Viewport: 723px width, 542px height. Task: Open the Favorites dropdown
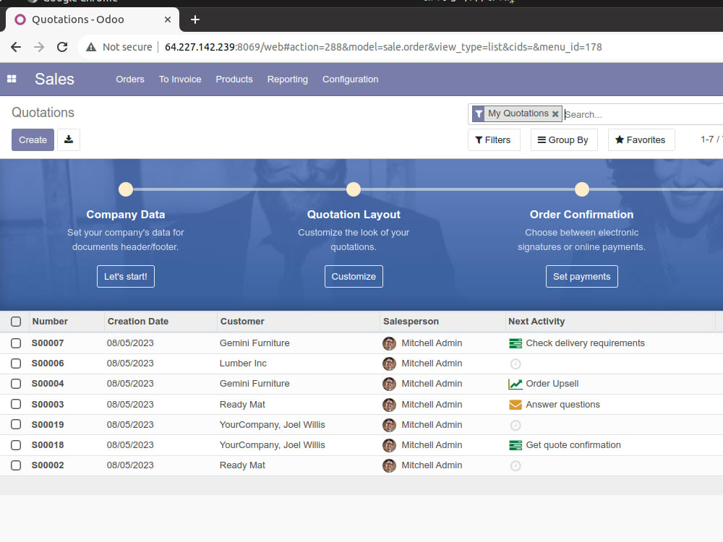[x=641, y=139]
